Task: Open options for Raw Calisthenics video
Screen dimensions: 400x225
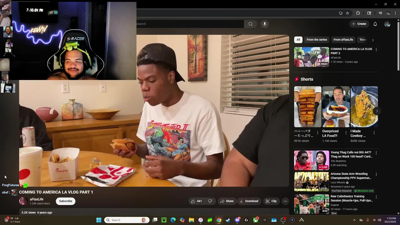Action: pyautogui.click(x=376, y=197)
